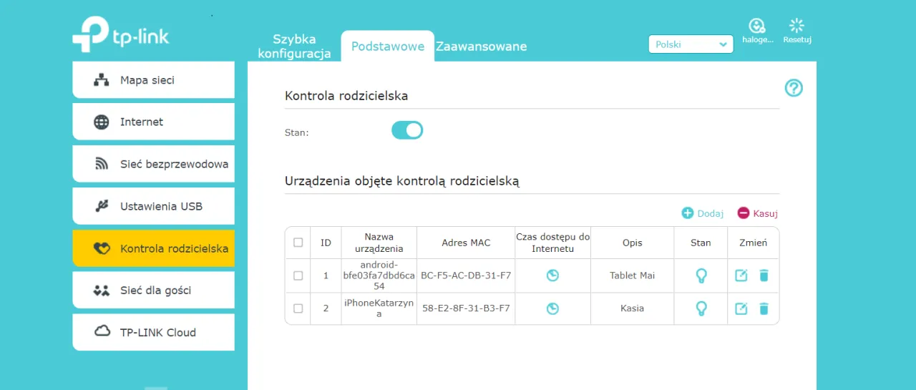This screenshot has height=390, width=916.
Task: Open the Ustawienia USB menu item
Action: 153,206
